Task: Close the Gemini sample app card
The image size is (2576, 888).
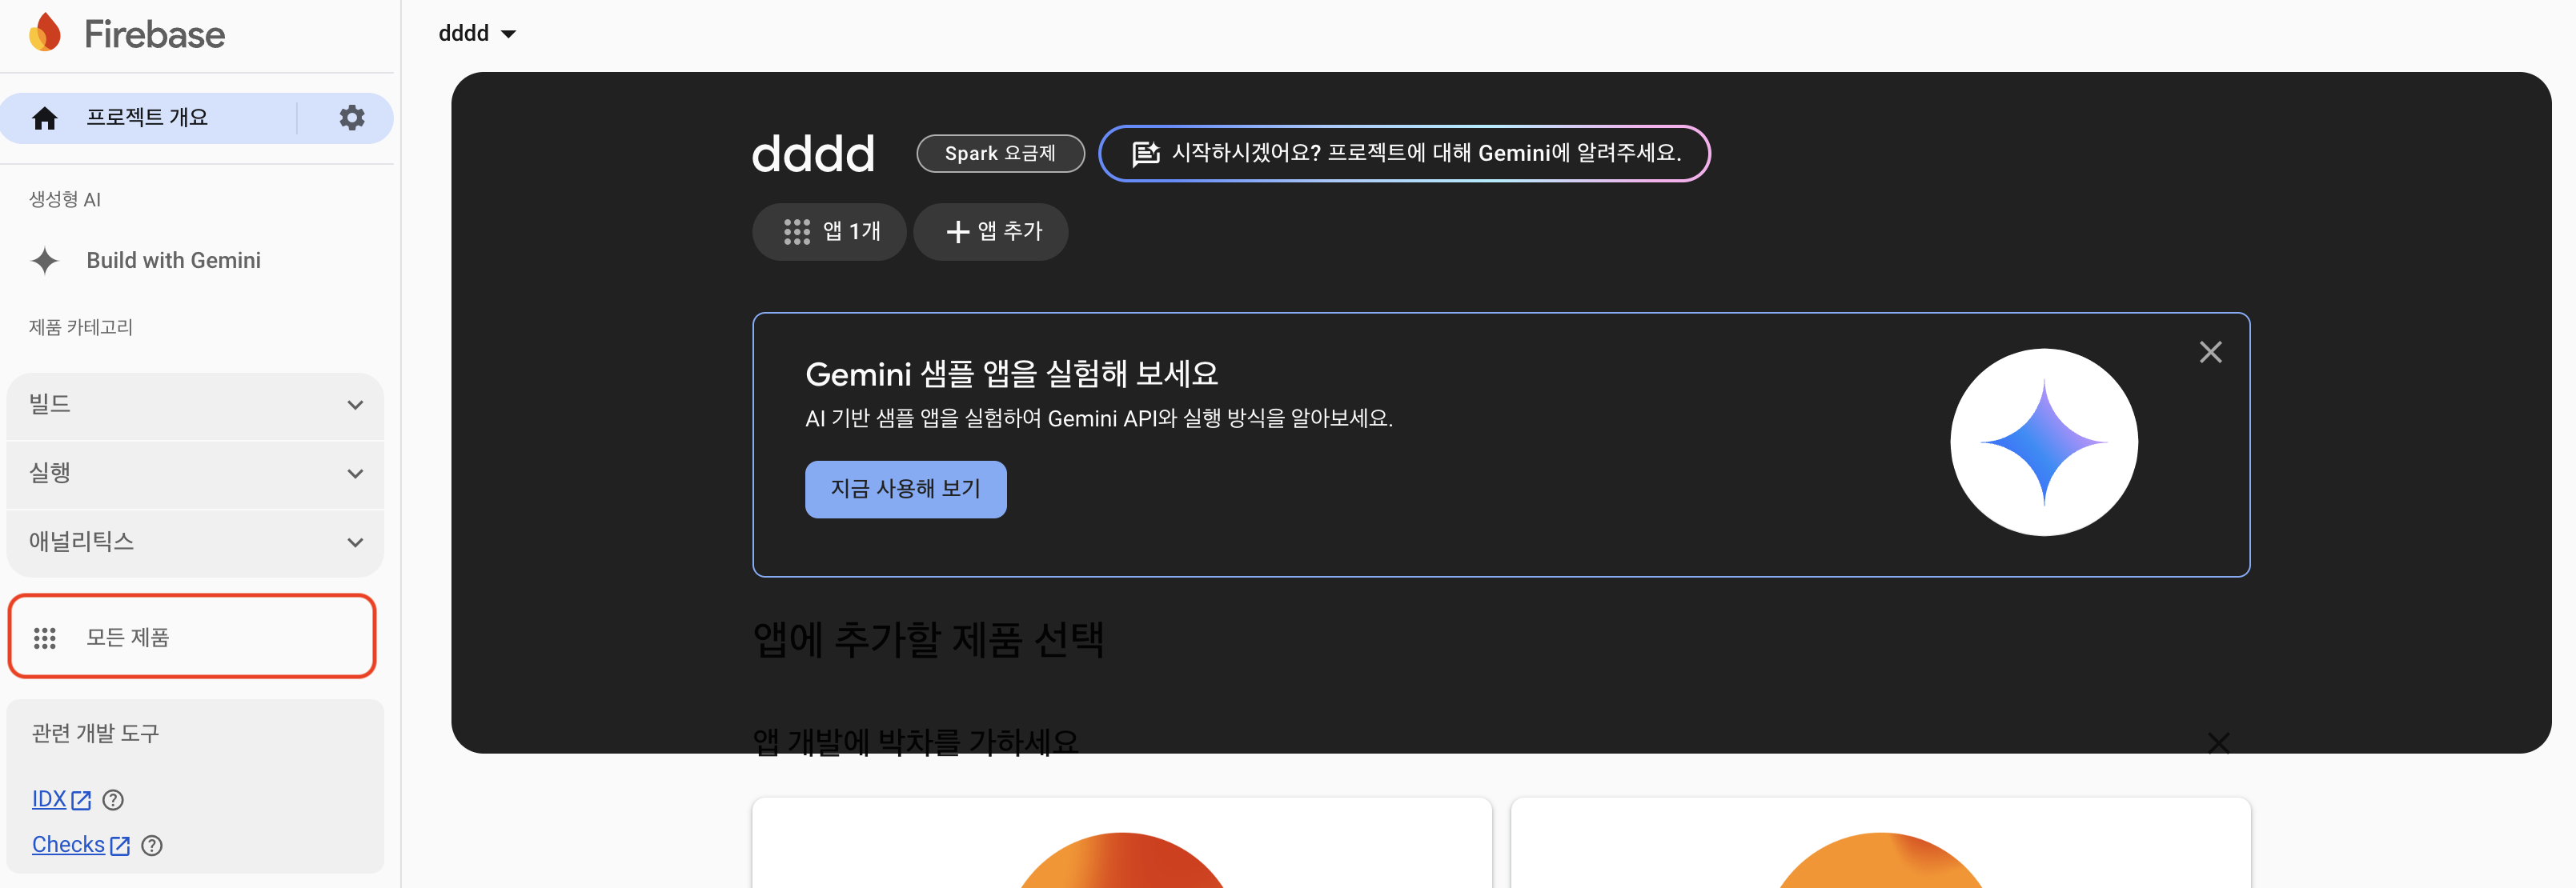Action: pos(2210,352)
